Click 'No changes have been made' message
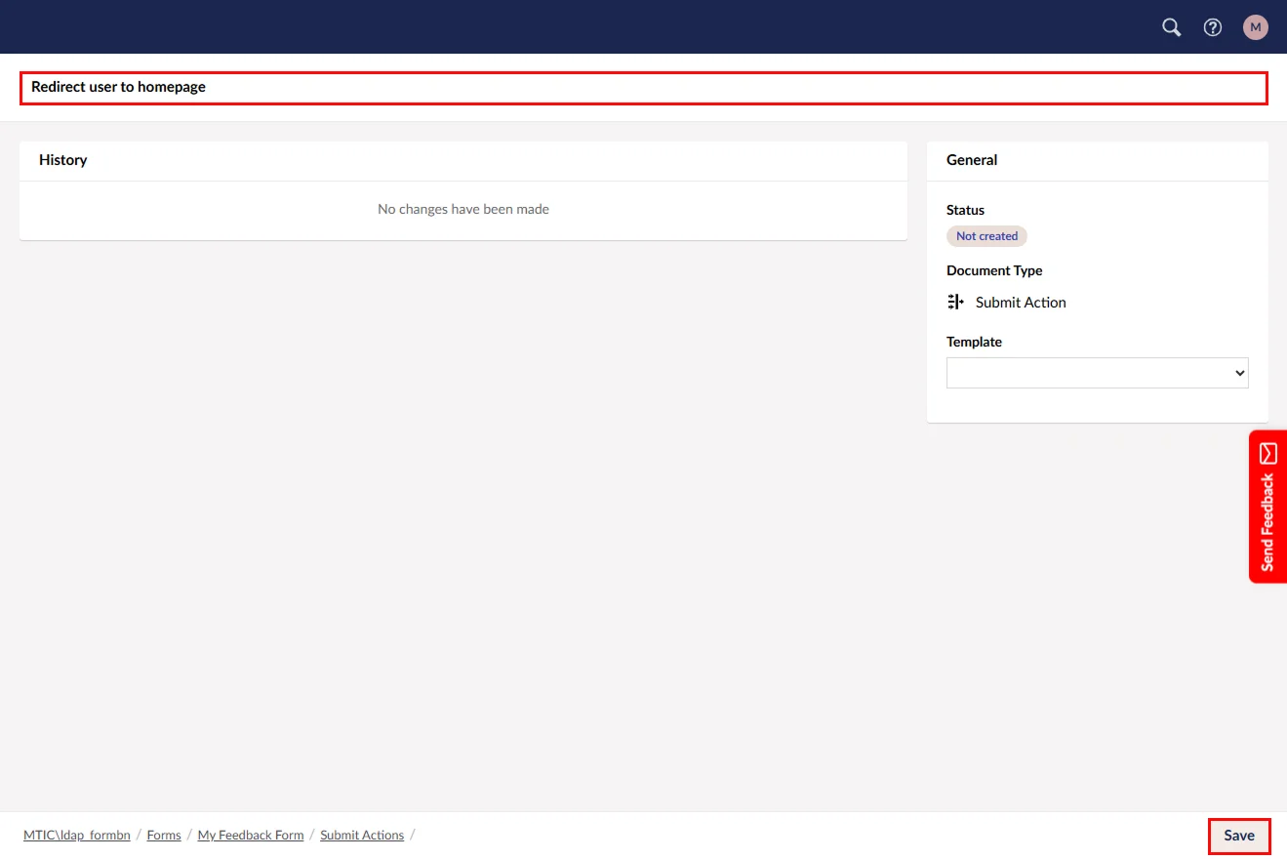Viewport: 1287px width, 859px height. click(463, 210)
